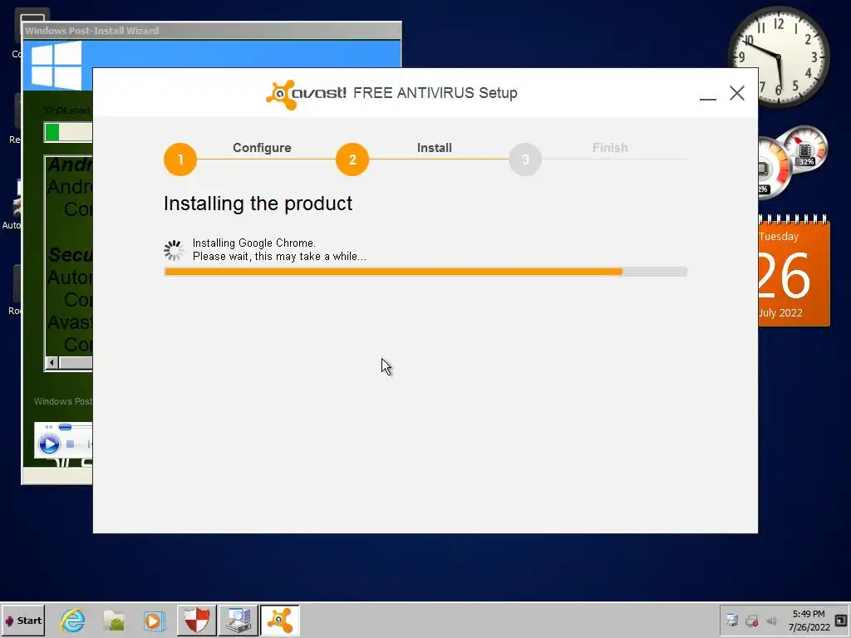851x638 pixels.
Task: Click stop button in wizard media player
Action: click(70, 444)
